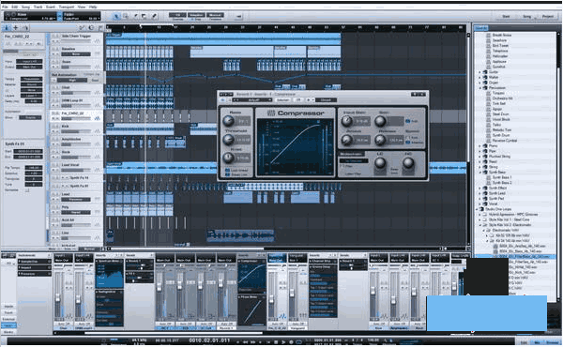The height and width of the screenshot is (347, 563).
Task: Click the Kick track volume slider
Action: pyautogui.click(x=76, y=131)
